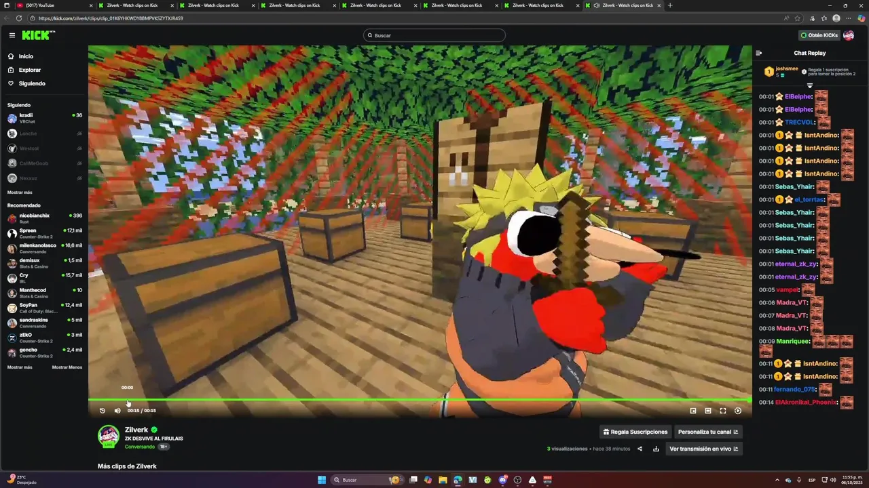The width and height of the screenshot is (869, 488).
Task: Restart the clip with replay icon
Action: point(103,410)
